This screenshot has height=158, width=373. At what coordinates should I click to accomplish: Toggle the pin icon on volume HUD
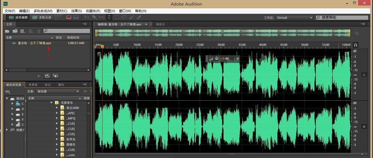(x=237, y=58)
